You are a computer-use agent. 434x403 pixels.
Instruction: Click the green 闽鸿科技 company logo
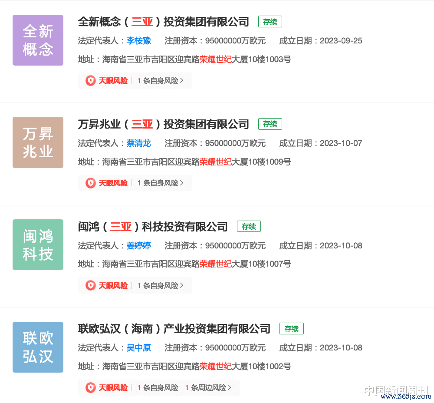click(38, 245)
